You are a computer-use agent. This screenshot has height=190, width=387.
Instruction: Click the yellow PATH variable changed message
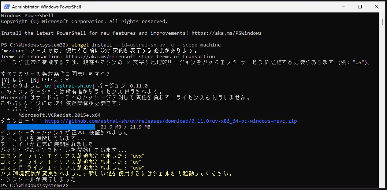pyautogui.click(x=117, y=174)
